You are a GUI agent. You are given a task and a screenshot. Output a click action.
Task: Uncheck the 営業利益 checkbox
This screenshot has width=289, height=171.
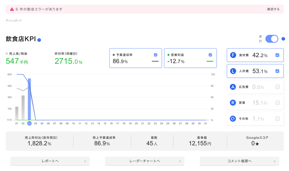[210, 55]
